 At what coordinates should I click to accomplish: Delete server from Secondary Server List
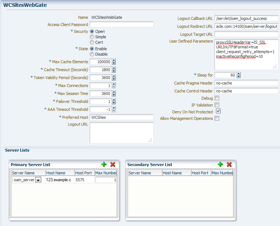[x=229, y=164]
